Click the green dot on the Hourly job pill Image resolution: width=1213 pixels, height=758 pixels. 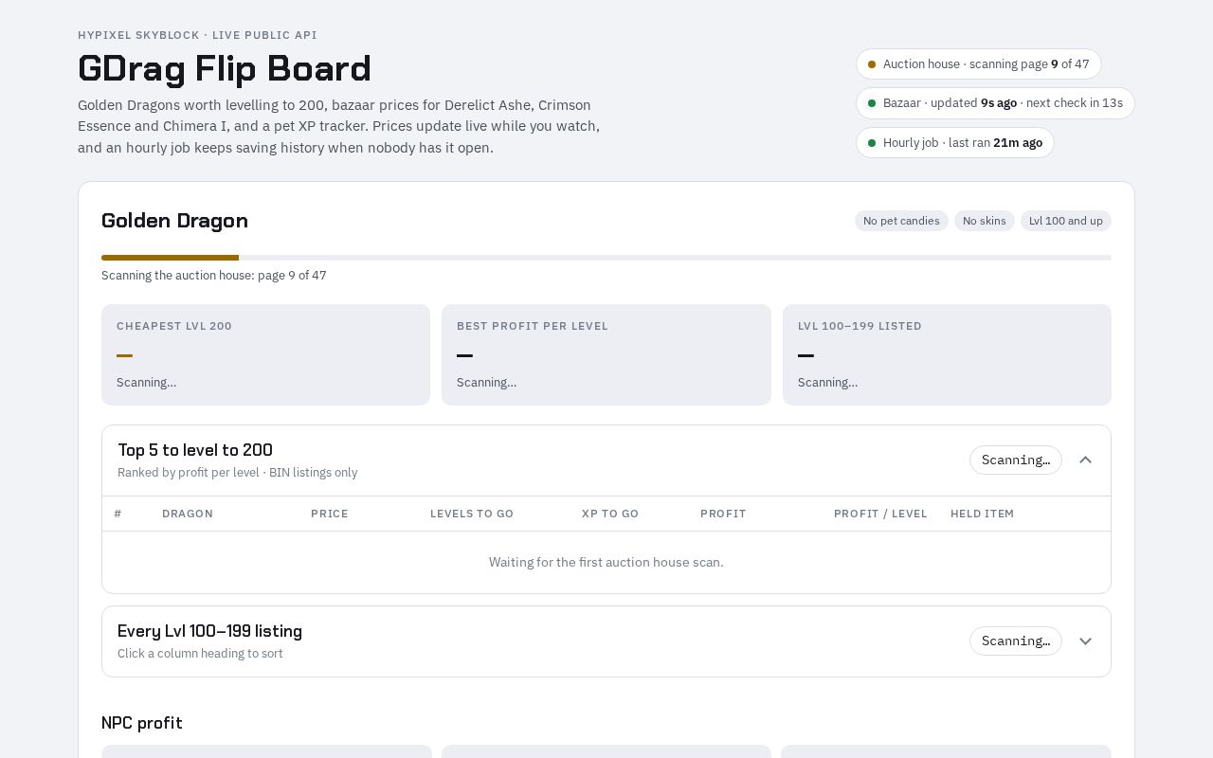tap(872, 143)
